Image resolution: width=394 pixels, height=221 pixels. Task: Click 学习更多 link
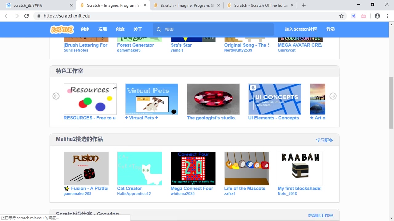pos(324,140)
